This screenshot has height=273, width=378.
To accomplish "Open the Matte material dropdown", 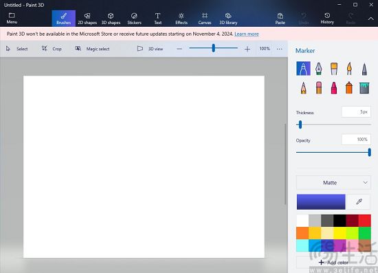I will pos(333,183).
